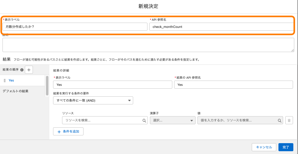Click the 条件を追加 button
The width and height of the screenshot is (298, 154).
tap(68, 131)
